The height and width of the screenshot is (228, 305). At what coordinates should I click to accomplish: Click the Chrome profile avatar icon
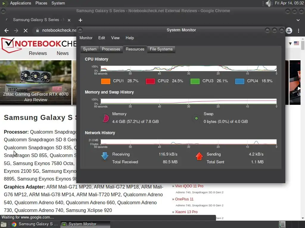(x=289, y=31)
